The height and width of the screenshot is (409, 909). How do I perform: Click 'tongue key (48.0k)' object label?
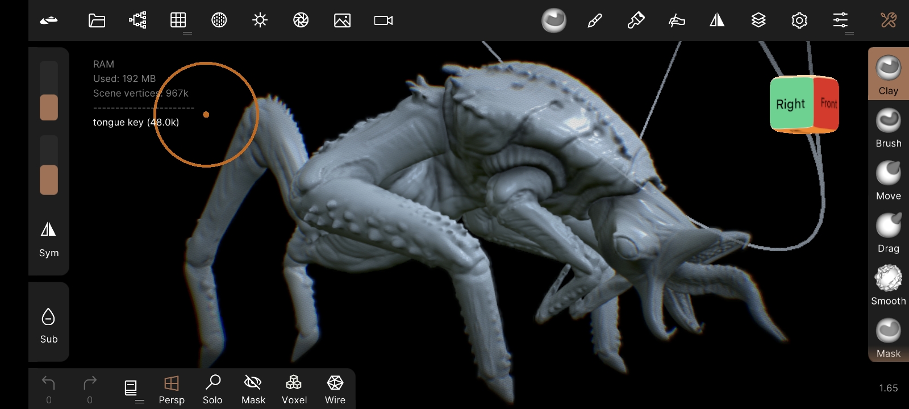[x=136, y=122]
